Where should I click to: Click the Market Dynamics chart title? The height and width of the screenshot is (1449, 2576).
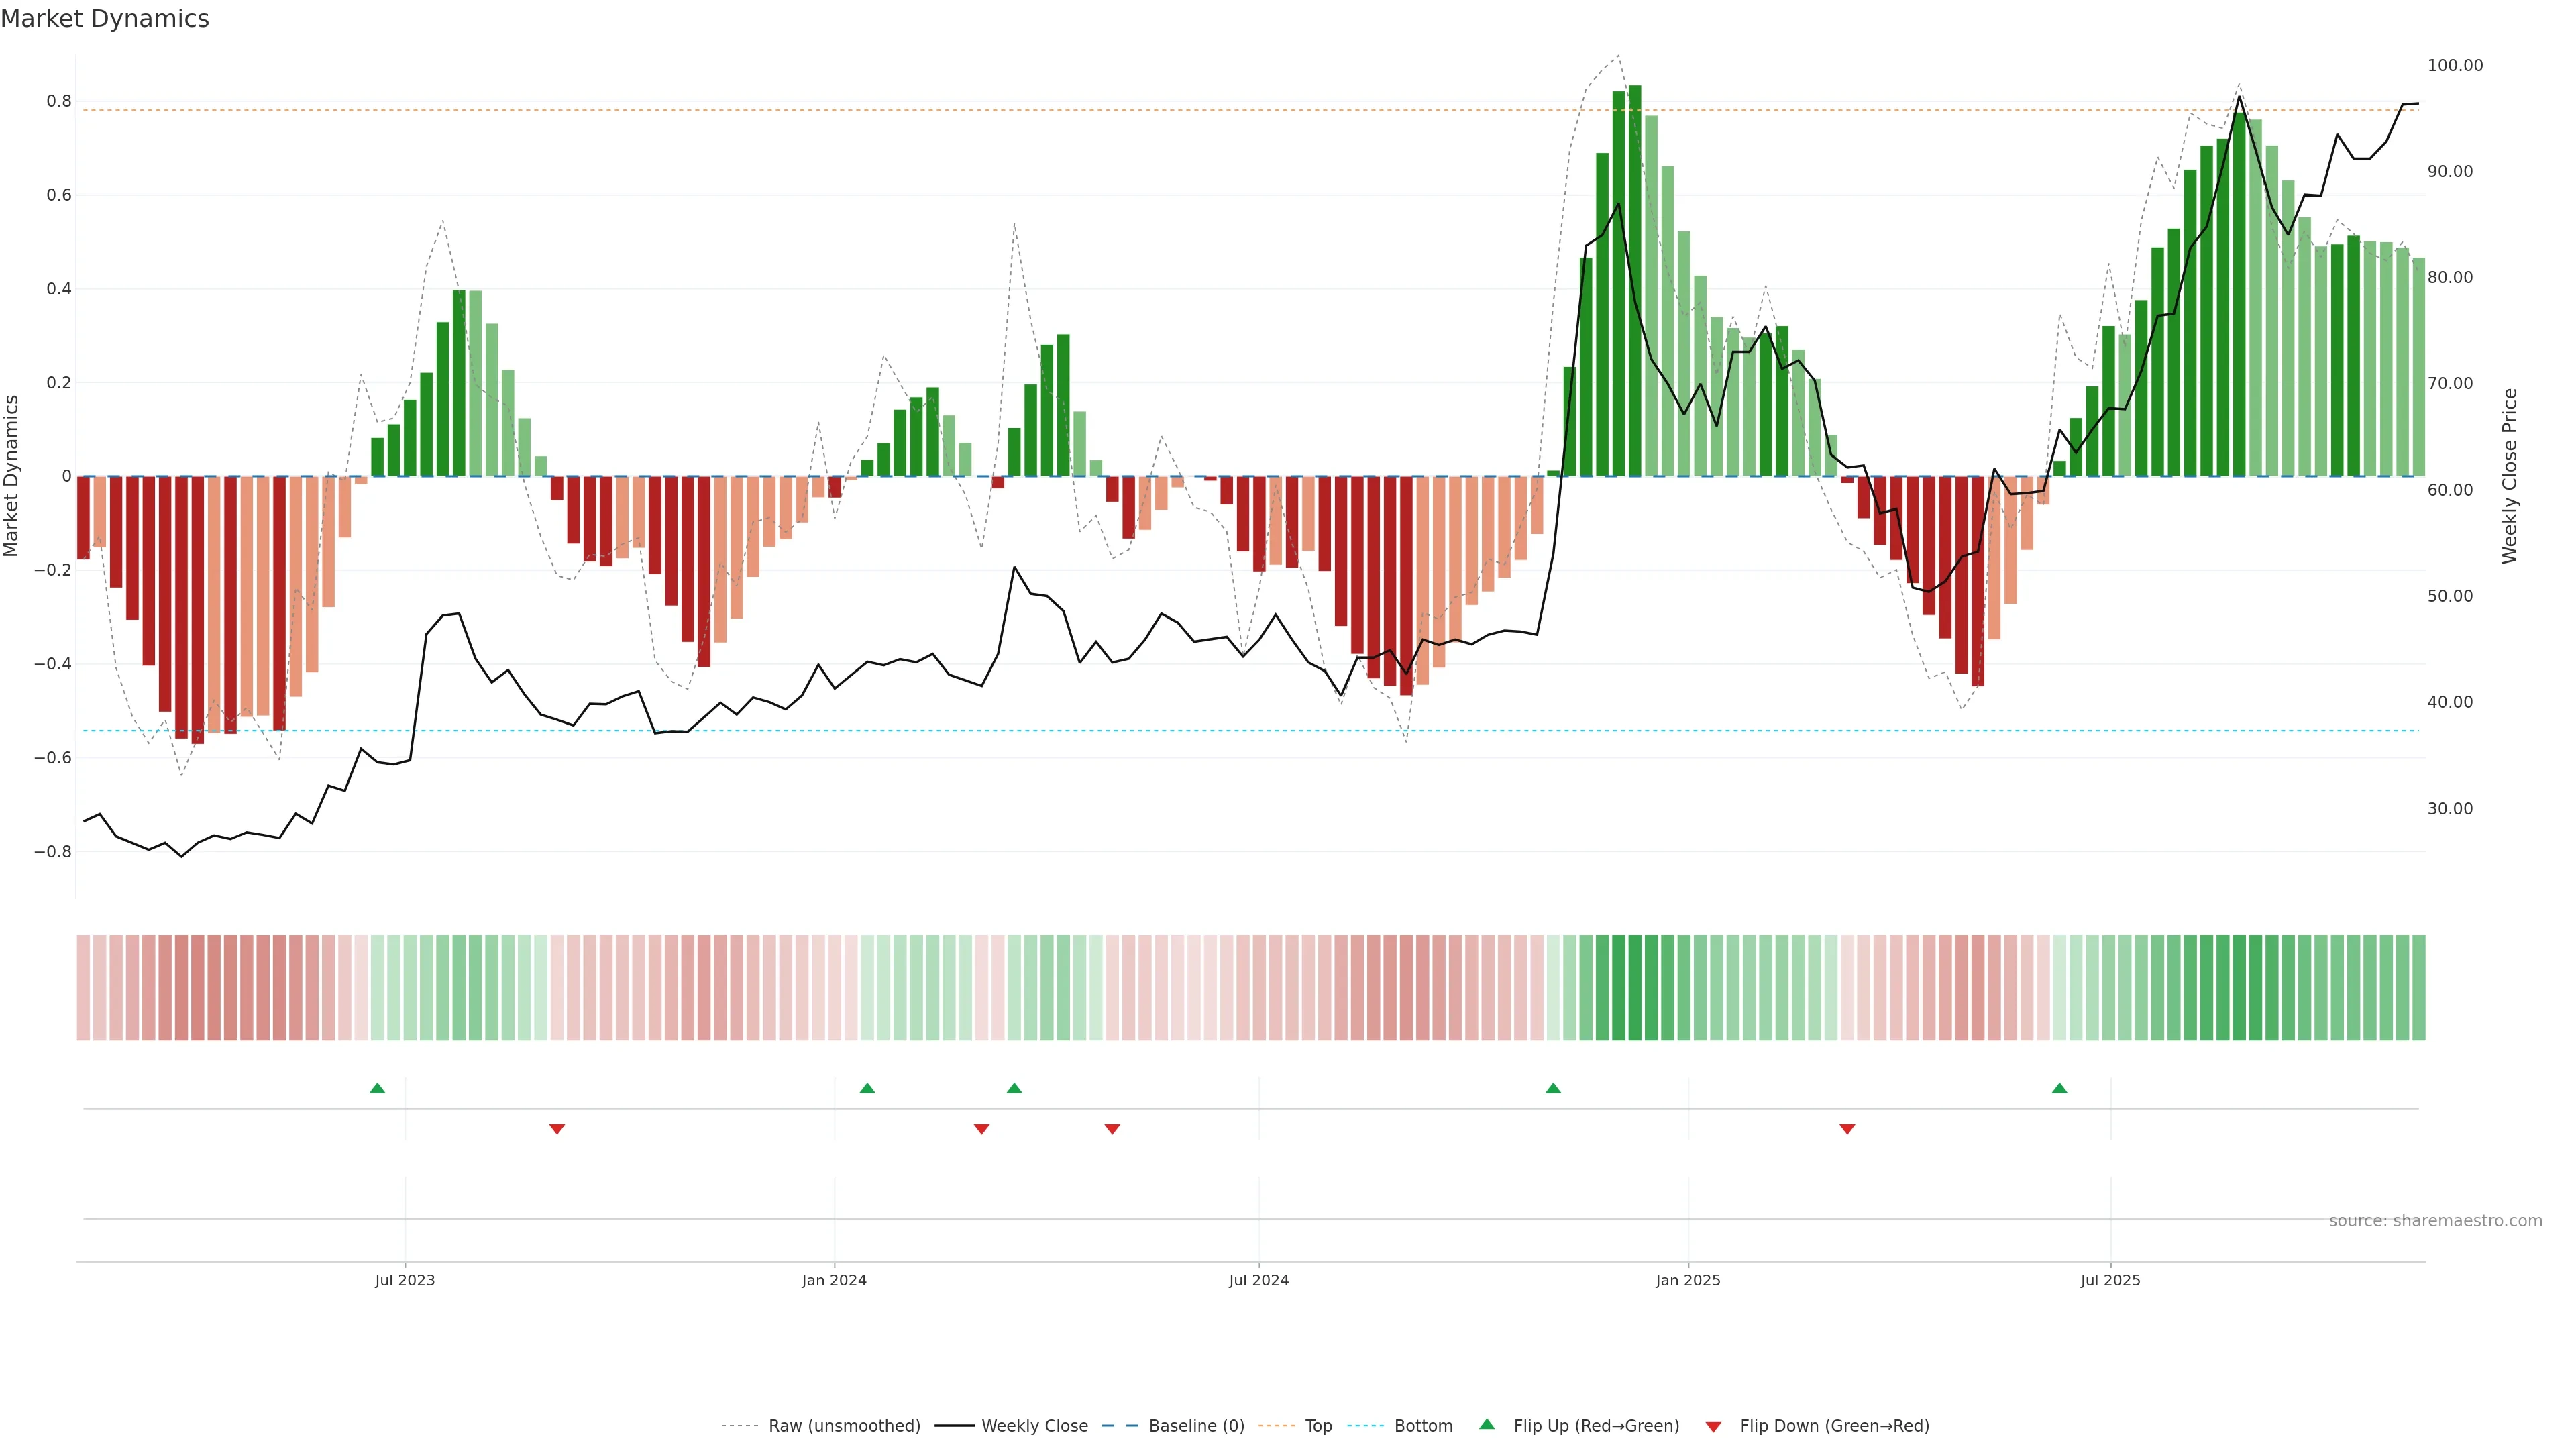point(105,19)
